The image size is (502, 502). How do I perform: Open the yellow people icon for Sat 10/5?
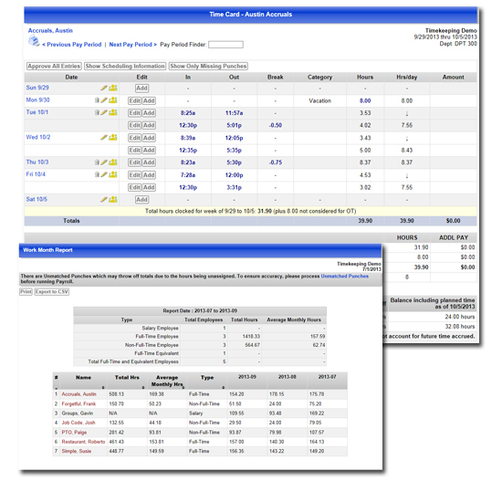(x=112, y=200)
